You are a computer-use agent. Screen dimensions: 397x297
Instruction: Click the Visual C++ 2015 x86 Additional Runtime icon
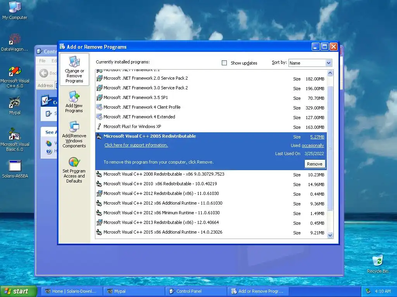99,232
